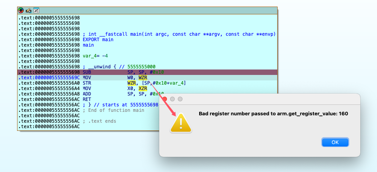Screen dimensions: 377x172
Task: Click the highlighted WZR in STR instruction
Action: [x=132, y=83]
